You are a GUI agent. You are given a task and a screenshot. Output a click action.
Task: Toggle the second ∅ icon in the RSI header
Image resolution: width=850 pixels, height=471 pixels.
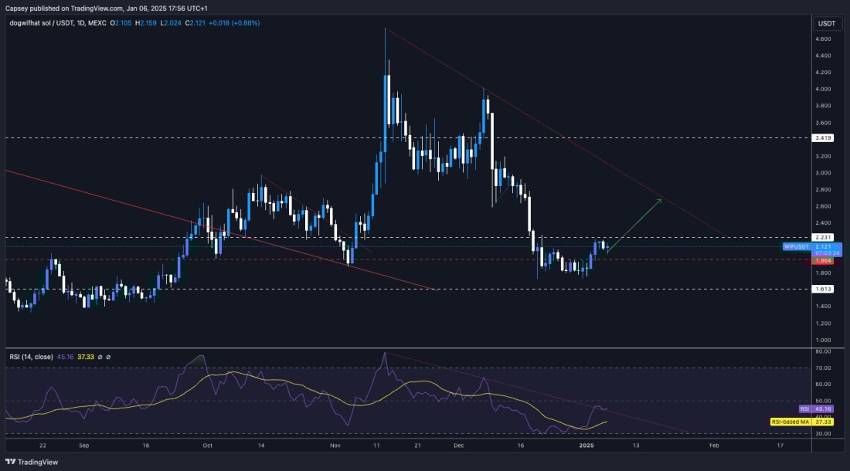point(109,356)
